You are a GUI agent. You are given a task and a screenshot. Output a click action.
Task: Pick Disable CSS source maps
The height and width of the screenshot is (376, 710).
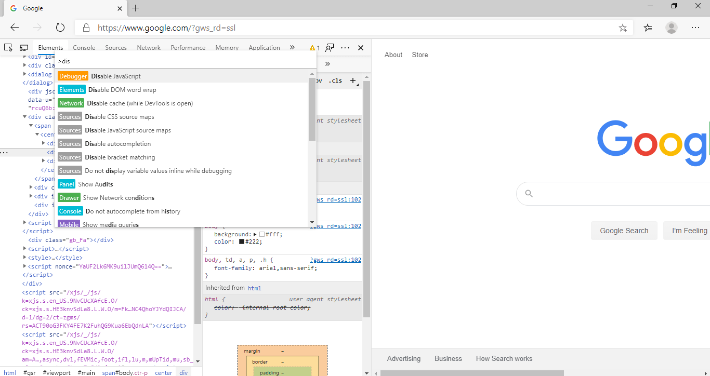181,117
